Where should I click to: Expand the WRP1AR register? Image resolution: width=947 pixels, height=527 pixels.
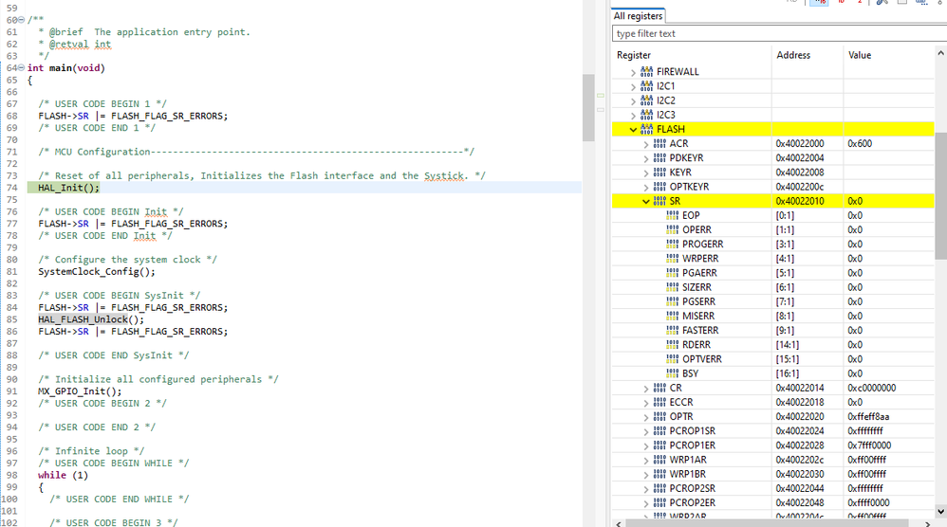coord(645,460)
